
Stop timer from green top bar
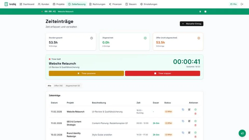(x=205, y=12)
